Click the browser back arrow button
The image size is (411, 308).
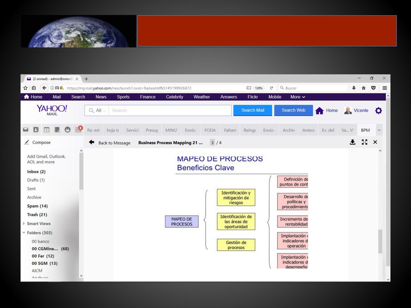[44, 88]
